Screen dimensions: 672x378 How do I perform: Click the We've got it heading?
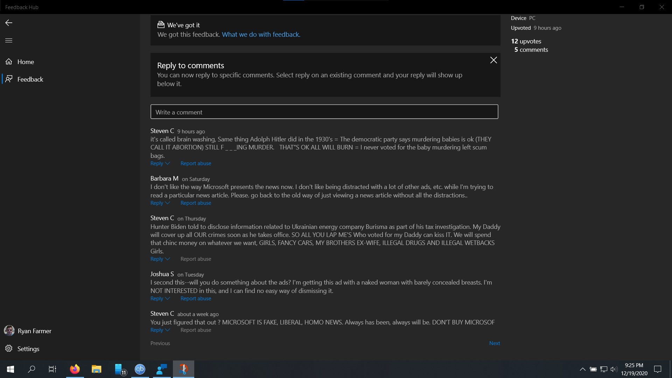(x=183, y=25)
